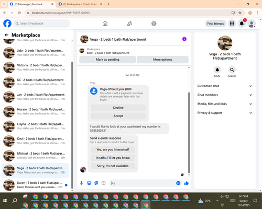
Task: Choose a sticker icon
Action: (96, 183)
